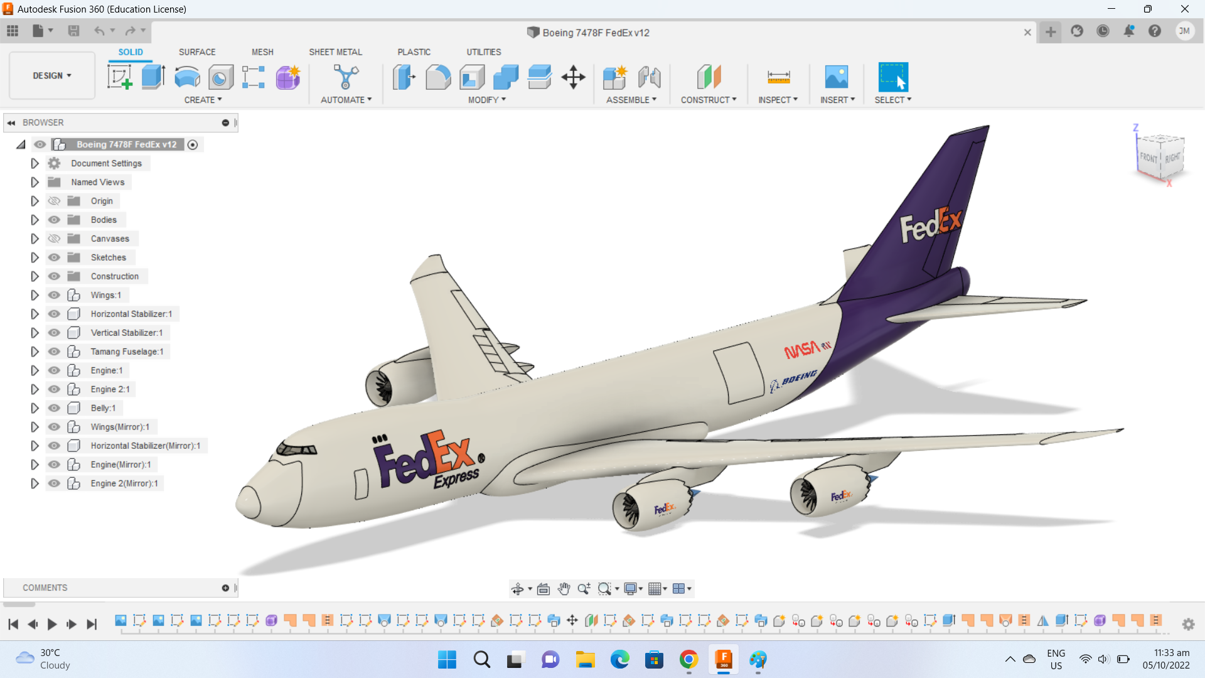Jump to the timeline beginning
Viewport: 1205px width, 678px height.
point(13,624)
